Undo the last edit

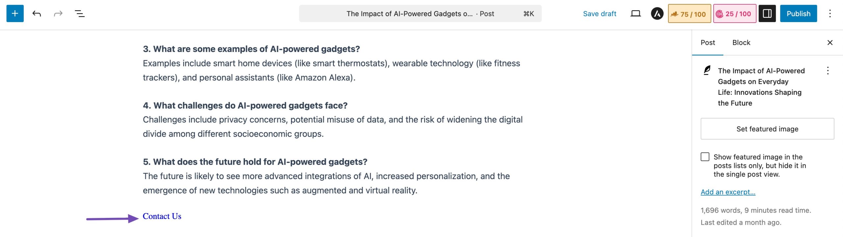click(37, 13)
